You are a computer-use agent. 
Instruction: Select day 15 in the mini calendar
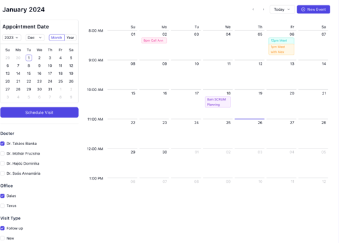pos(29,74)
